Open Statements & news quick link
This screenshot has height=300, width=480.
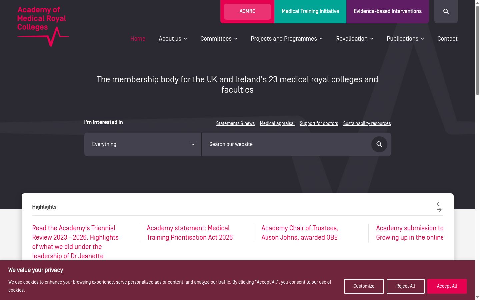[x=235, y=123]
